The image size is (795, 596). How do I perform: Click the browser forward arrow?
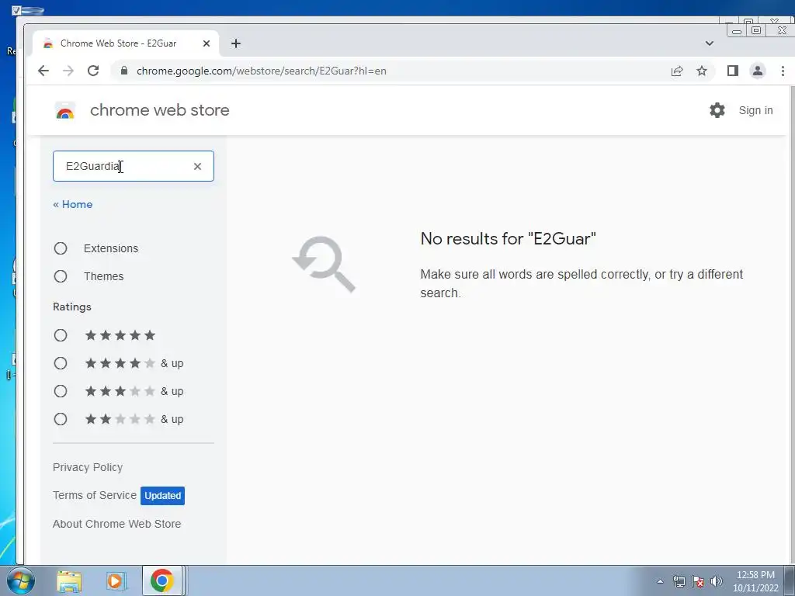coord(68,71)
